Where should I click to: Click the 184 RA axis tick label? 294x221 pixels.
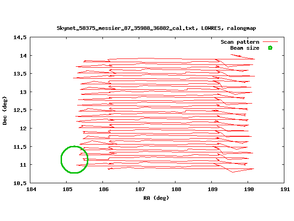pyautogui.click(x=31, y=189)
